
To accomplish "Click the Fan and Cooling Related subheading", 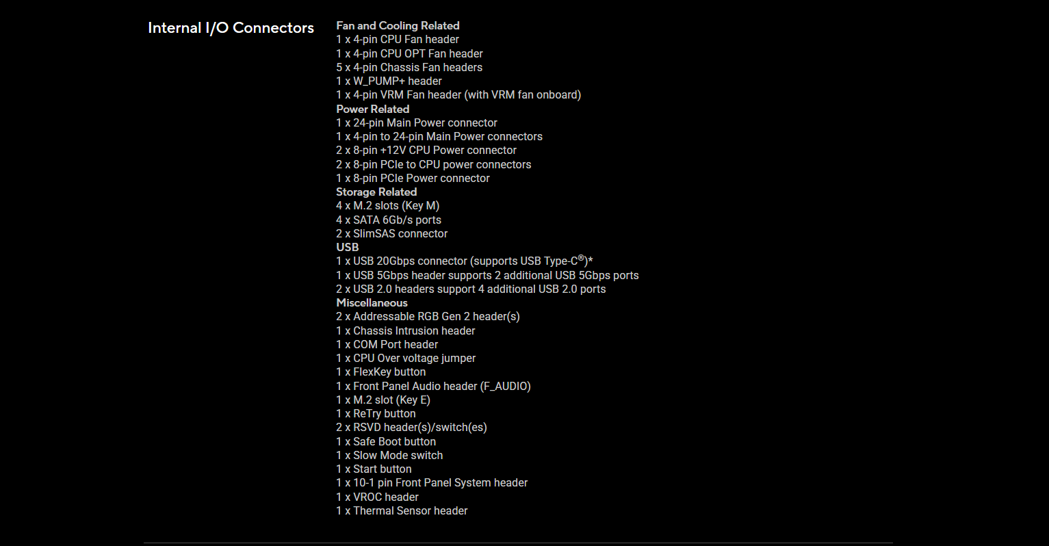I will pos(398,25).
